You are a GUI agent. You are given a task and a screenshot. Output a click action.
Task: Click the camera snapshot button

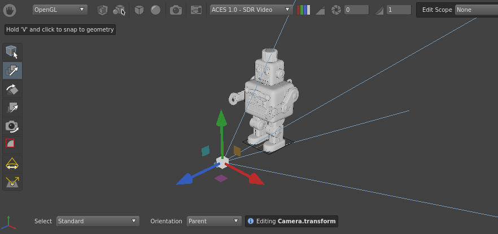(x=176, y=10)
